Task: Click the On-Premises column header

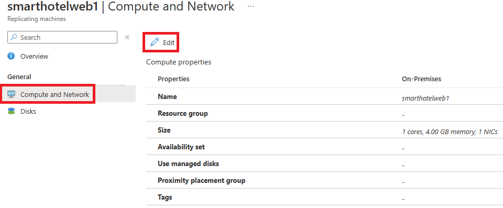Action: (x=421, y=79)
